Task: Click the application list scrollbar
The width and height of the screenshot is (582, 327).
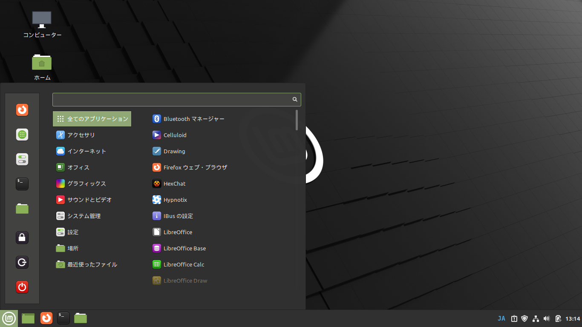Action: click(297, 120)
